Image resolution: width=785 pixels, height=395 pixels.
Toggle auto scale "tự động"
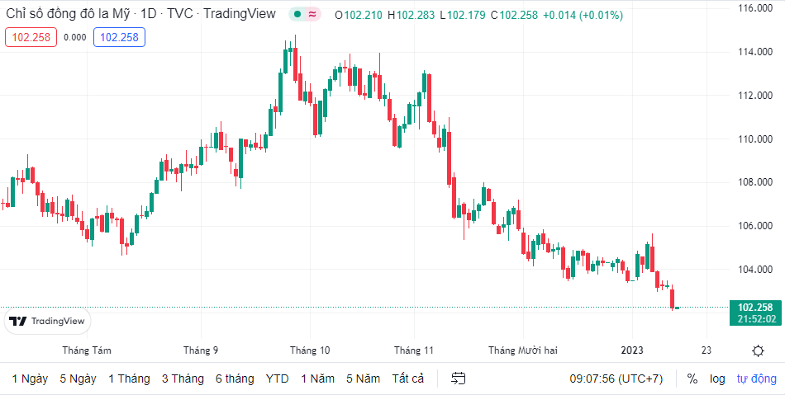pos(757,379)
